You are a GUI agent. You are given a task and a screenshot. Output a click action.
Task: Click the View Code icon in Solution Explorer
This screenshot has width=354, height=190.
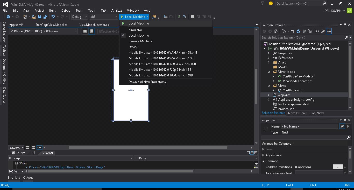pyautogui.click(x=317, y=31)
